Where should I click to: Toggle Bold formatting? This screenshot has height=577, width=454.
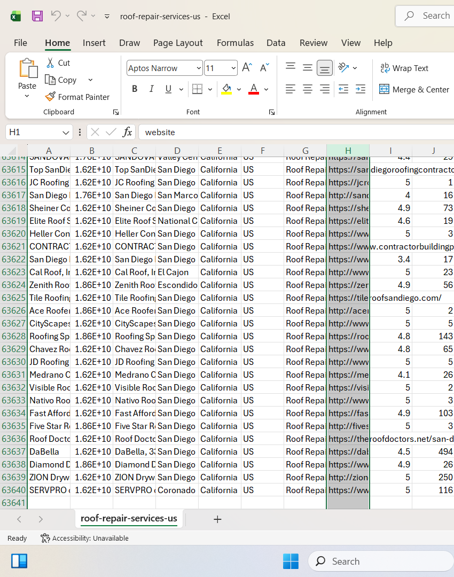(135, 89)
